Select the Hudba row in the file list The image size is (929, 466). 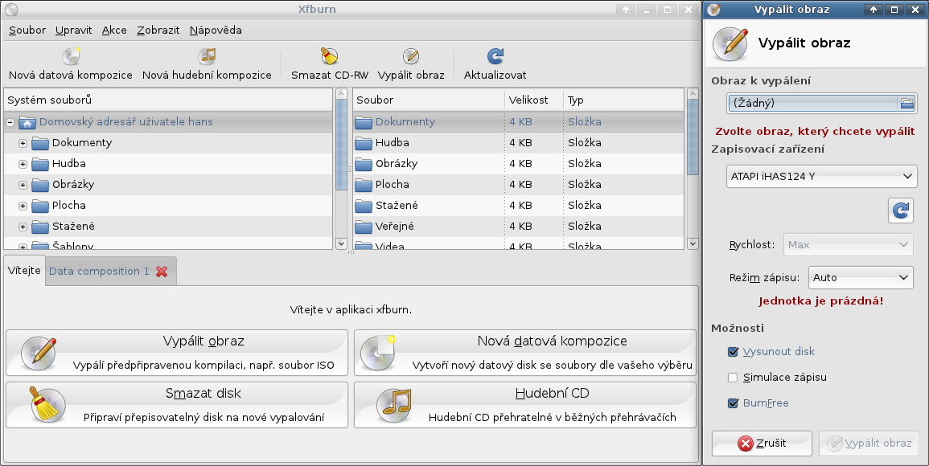click(519, 143)
